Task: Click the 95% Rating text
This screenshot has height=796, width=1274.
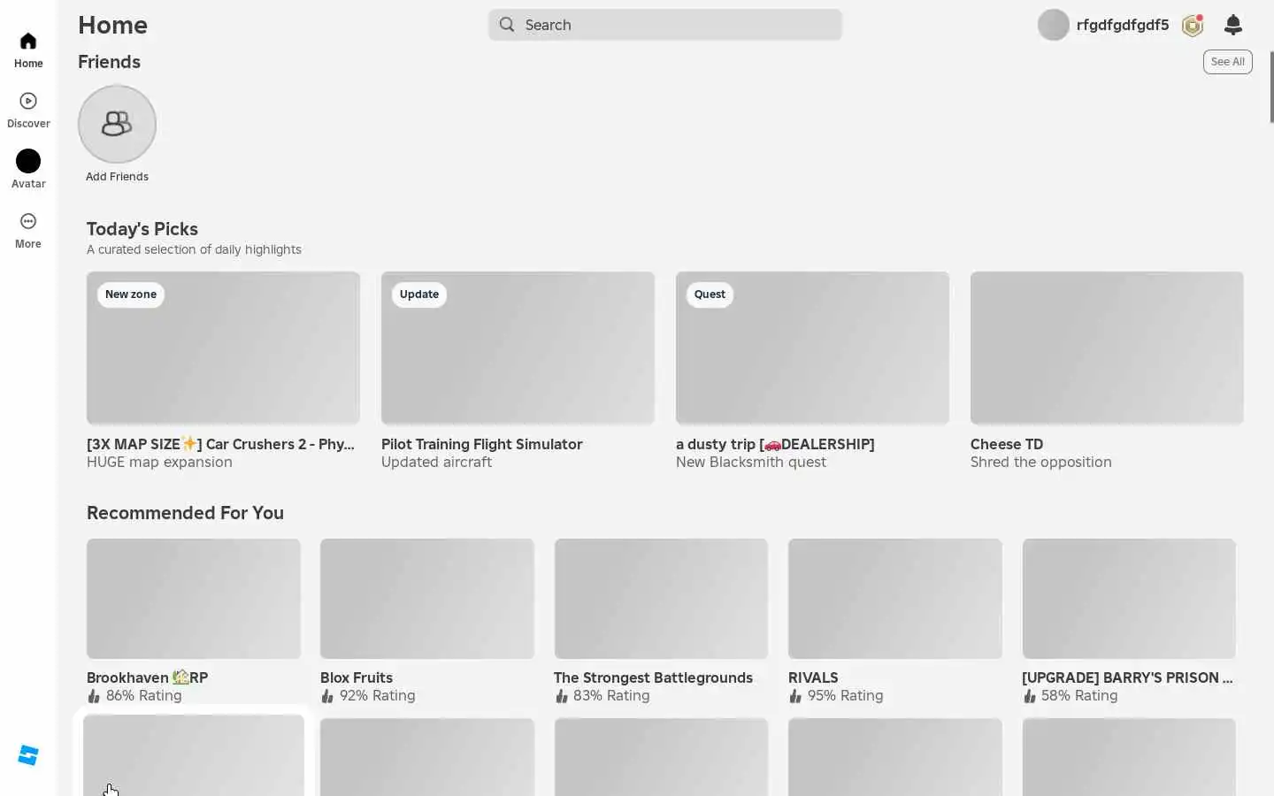Action: (x=846, y=696)
